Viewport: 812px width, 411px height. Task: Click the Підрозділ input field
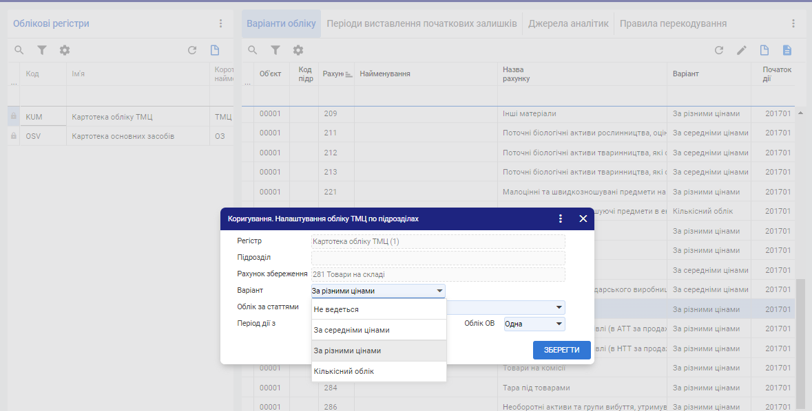point(438,258)
